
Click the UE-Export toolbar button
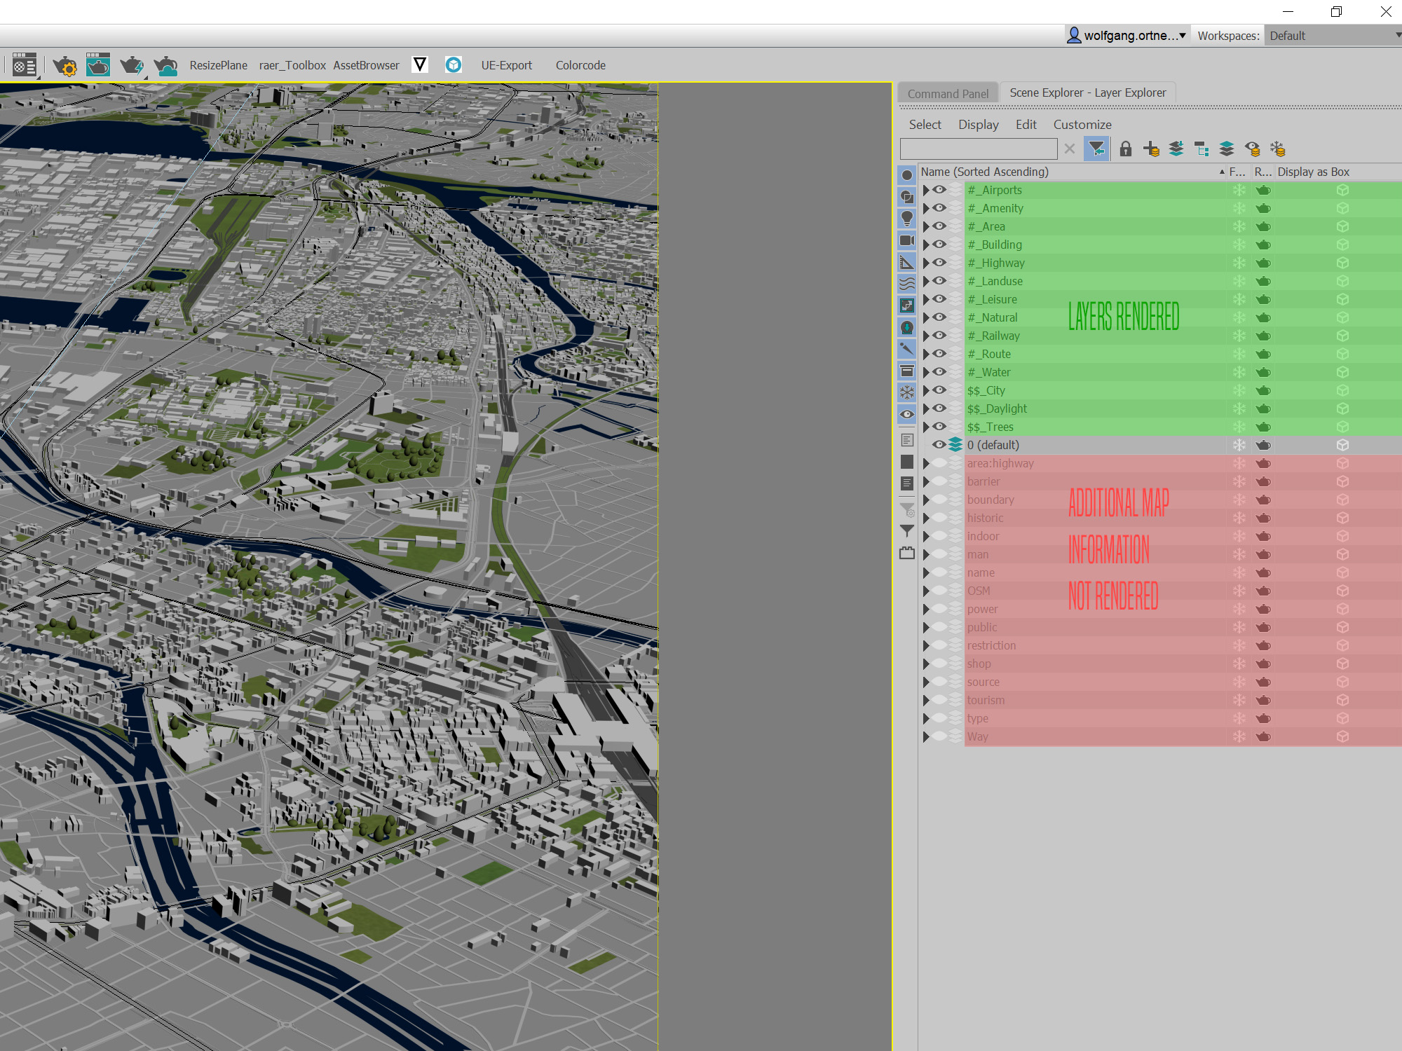(x=506, y=65)
